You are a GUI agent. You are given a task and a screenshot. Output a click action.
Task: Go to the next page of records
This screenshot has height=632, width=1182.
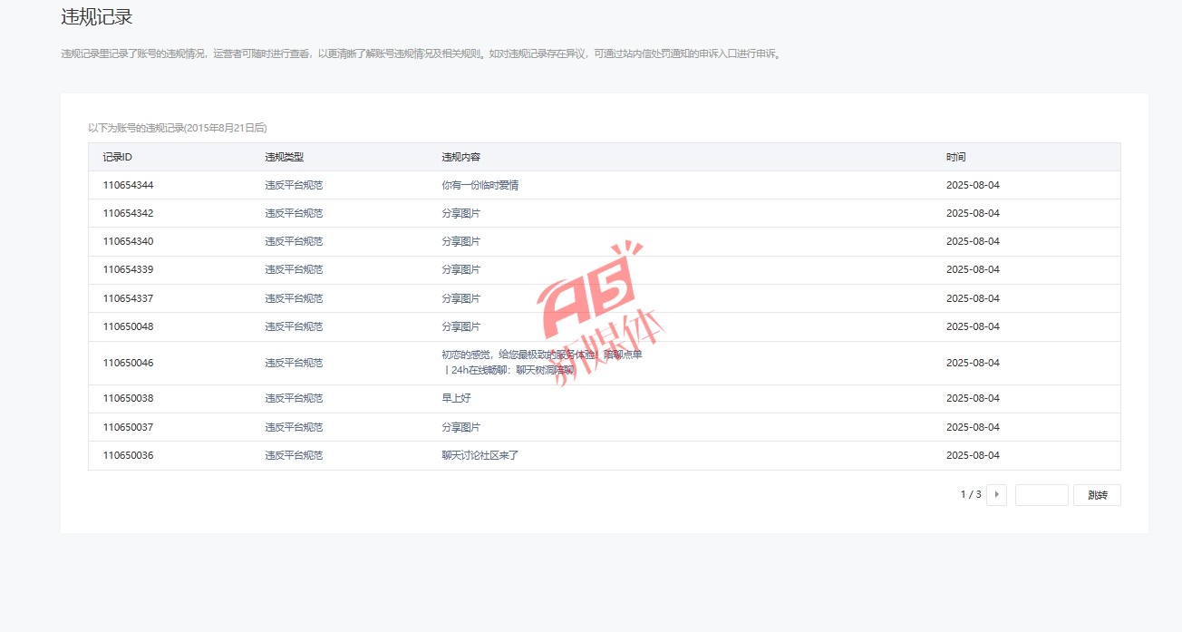pos(996,495)
